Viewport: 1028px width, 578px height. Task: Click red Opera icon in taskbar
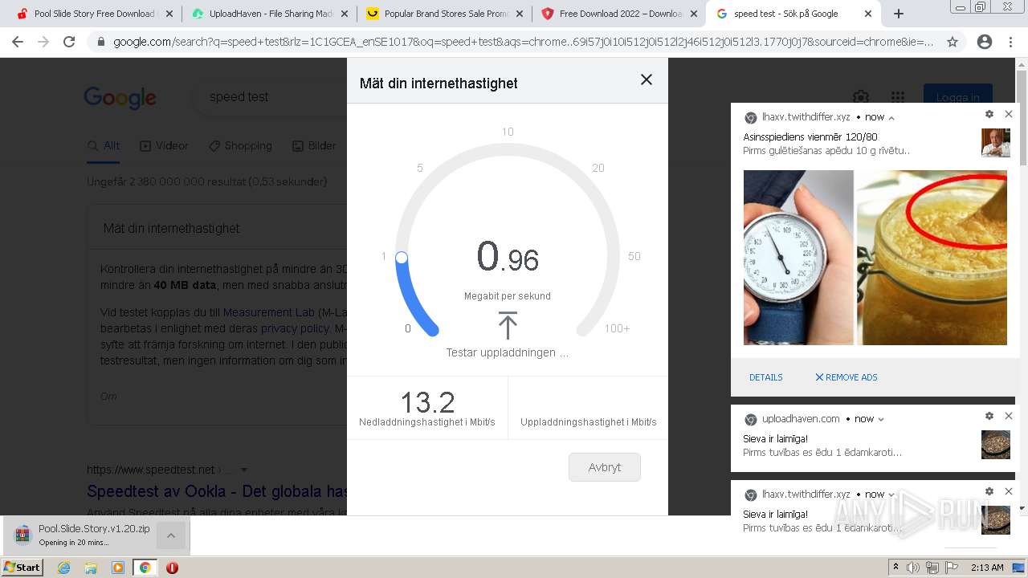coord(172,568)
